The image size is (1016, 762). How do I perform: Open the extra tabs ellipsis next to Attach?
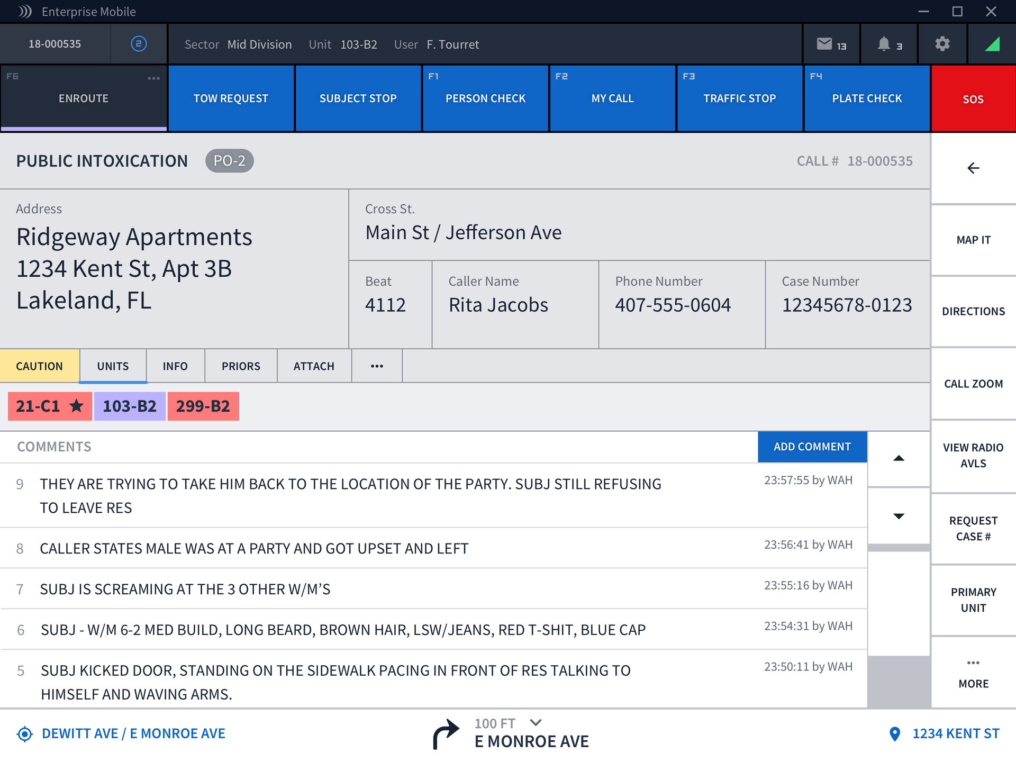coord(377,366)
